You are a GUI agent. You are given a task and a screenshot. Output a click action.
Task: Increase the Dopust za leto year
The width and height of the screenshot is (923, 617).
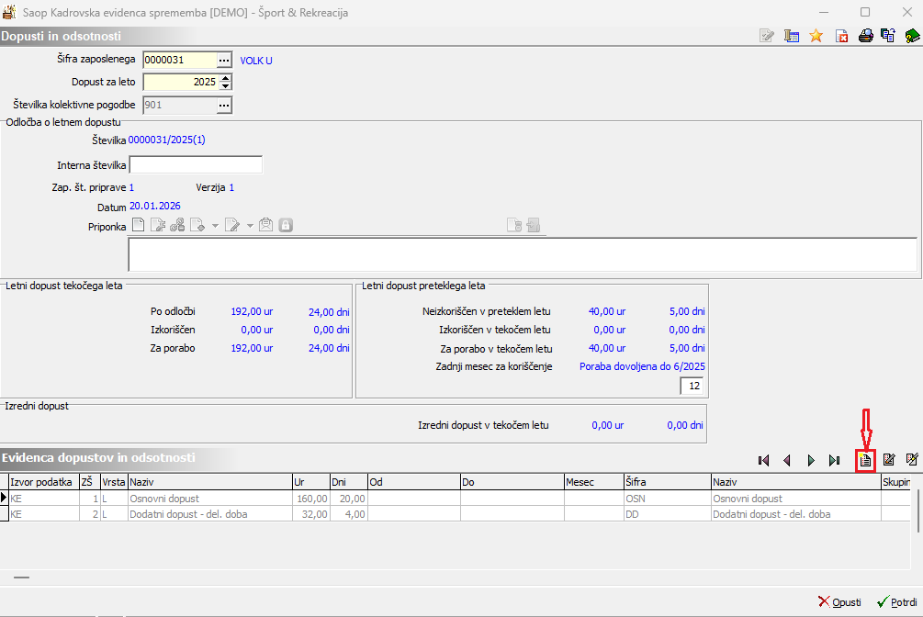(227, 78)
